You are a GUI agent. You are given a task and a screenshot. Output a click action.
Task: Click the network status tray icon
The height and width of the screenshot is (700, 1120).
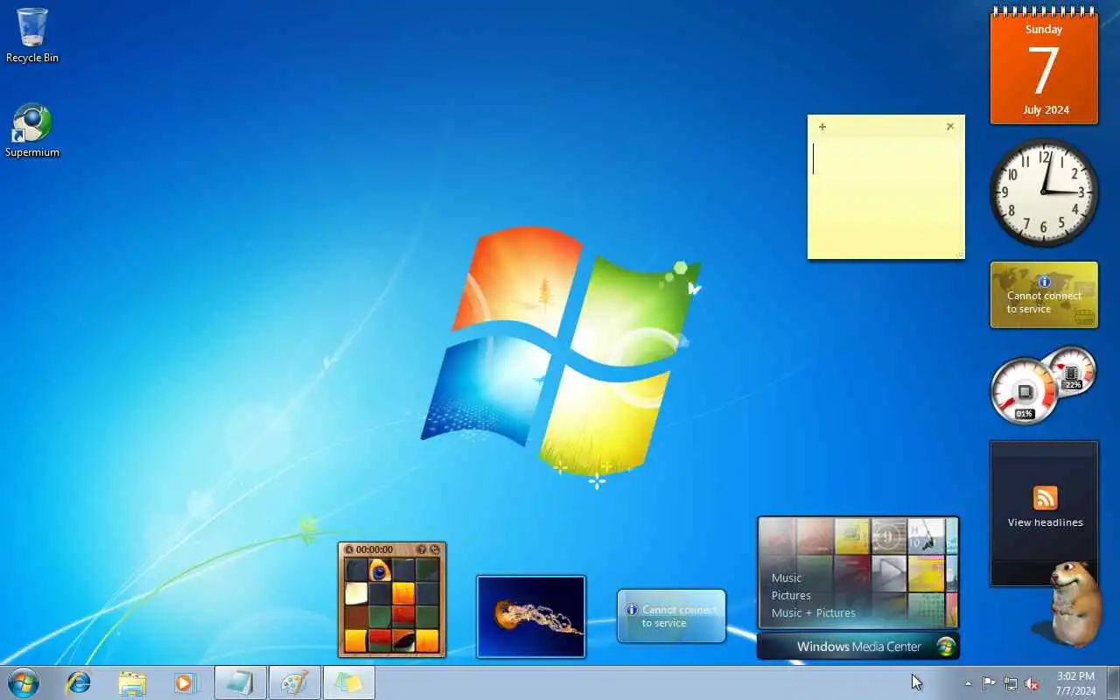[x=1011, y=683]
